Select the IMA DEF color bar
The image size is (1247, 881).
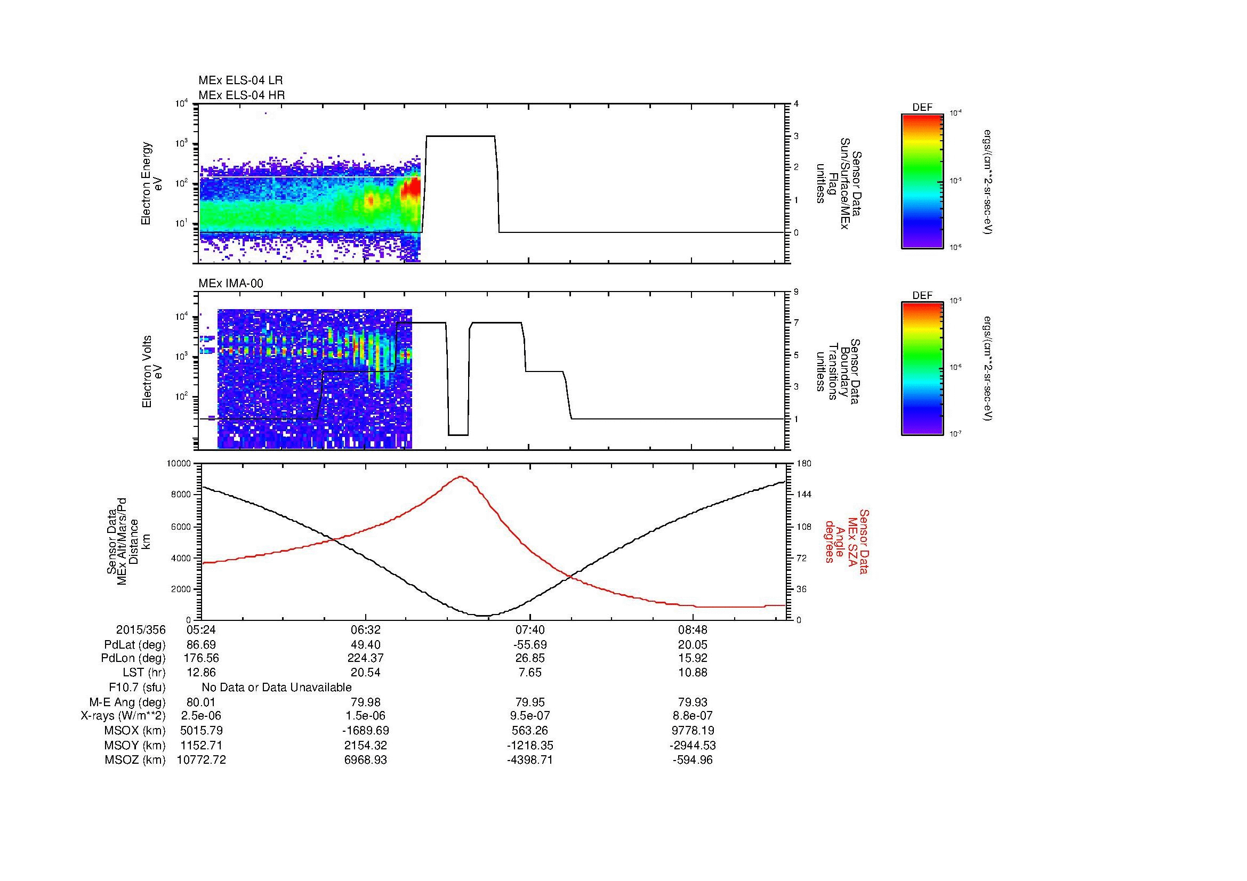tap(922, 369)
